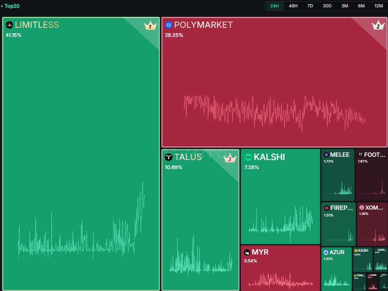The image size is (388, 291).
Task: Click the FOOT... tile logo icon
Action: pyautogui.click(x=361, y=155)
